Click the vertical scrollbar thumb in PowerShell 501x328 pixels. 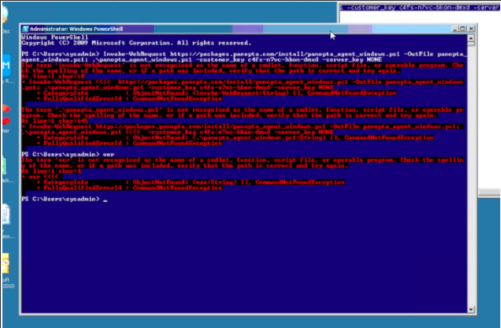pyautogui.click(x=471, y=44)
